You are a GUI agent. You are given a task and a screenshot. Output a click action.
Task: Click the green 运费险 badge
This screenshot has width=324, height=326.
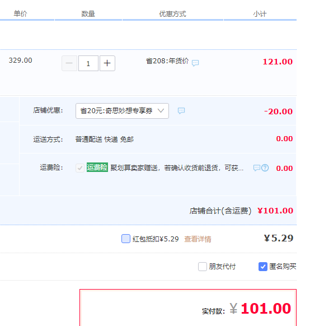[x=97, y=167]
